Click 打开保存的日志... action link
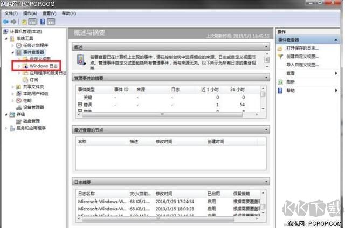This screenshot has width=345, height=228. tap(302, 48)
